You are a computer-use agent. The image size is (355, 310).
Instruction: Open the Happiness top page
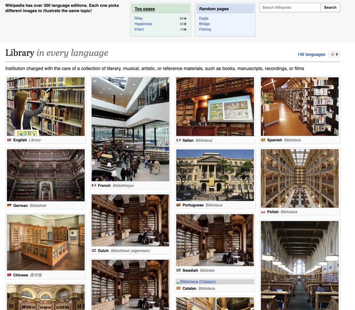point(143,24)
